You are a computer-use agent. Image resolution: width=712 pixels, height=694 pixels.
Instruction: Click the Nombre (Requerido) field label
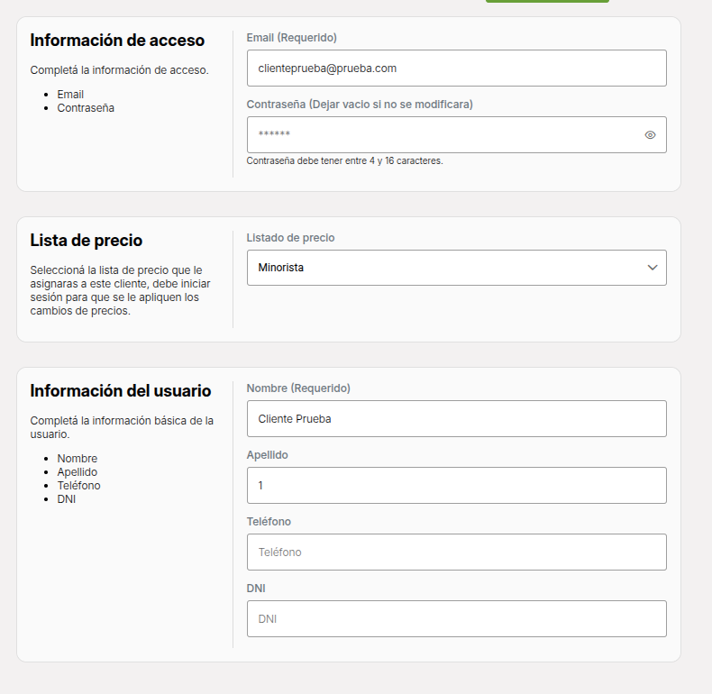click(298, 388)
